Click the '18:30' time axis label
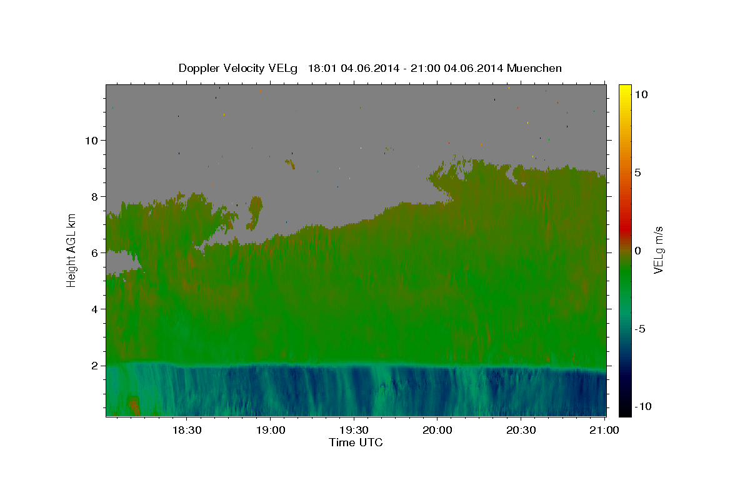 (186, 430)
